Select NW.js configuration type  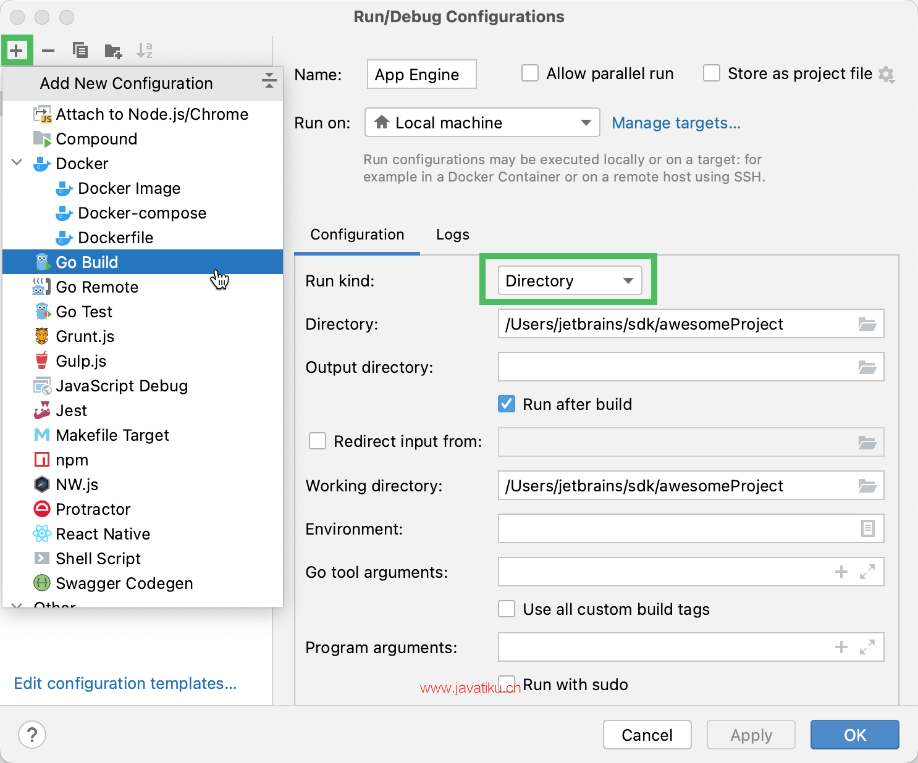143,485
